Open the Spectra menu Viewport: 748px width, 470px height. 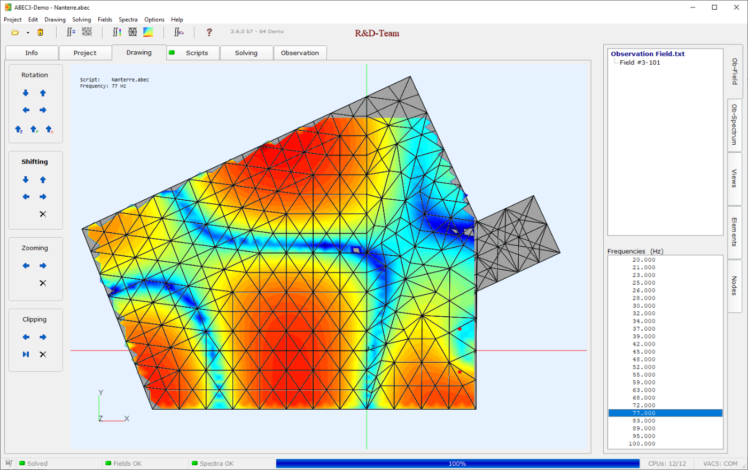128,19
